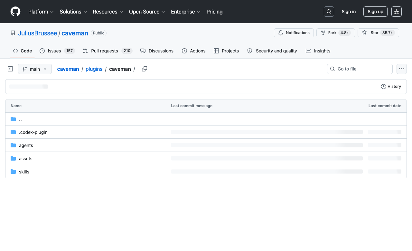Expand the Resources menu
Viewport: 412px width, 251px height.
[x=108, y=12]
